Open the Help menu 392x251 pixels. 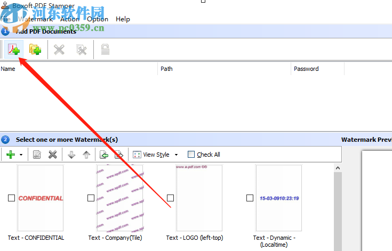pos(123,19)
